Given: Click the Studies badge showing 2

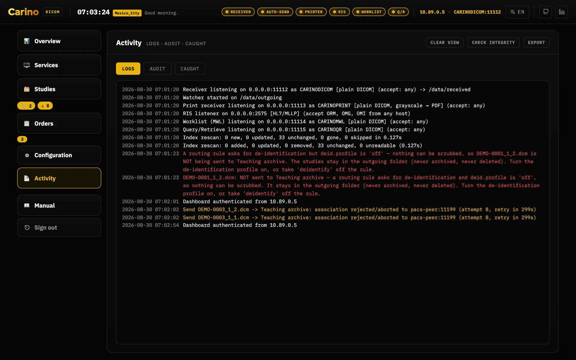Looking at the screenshot, I should (26, 106).
